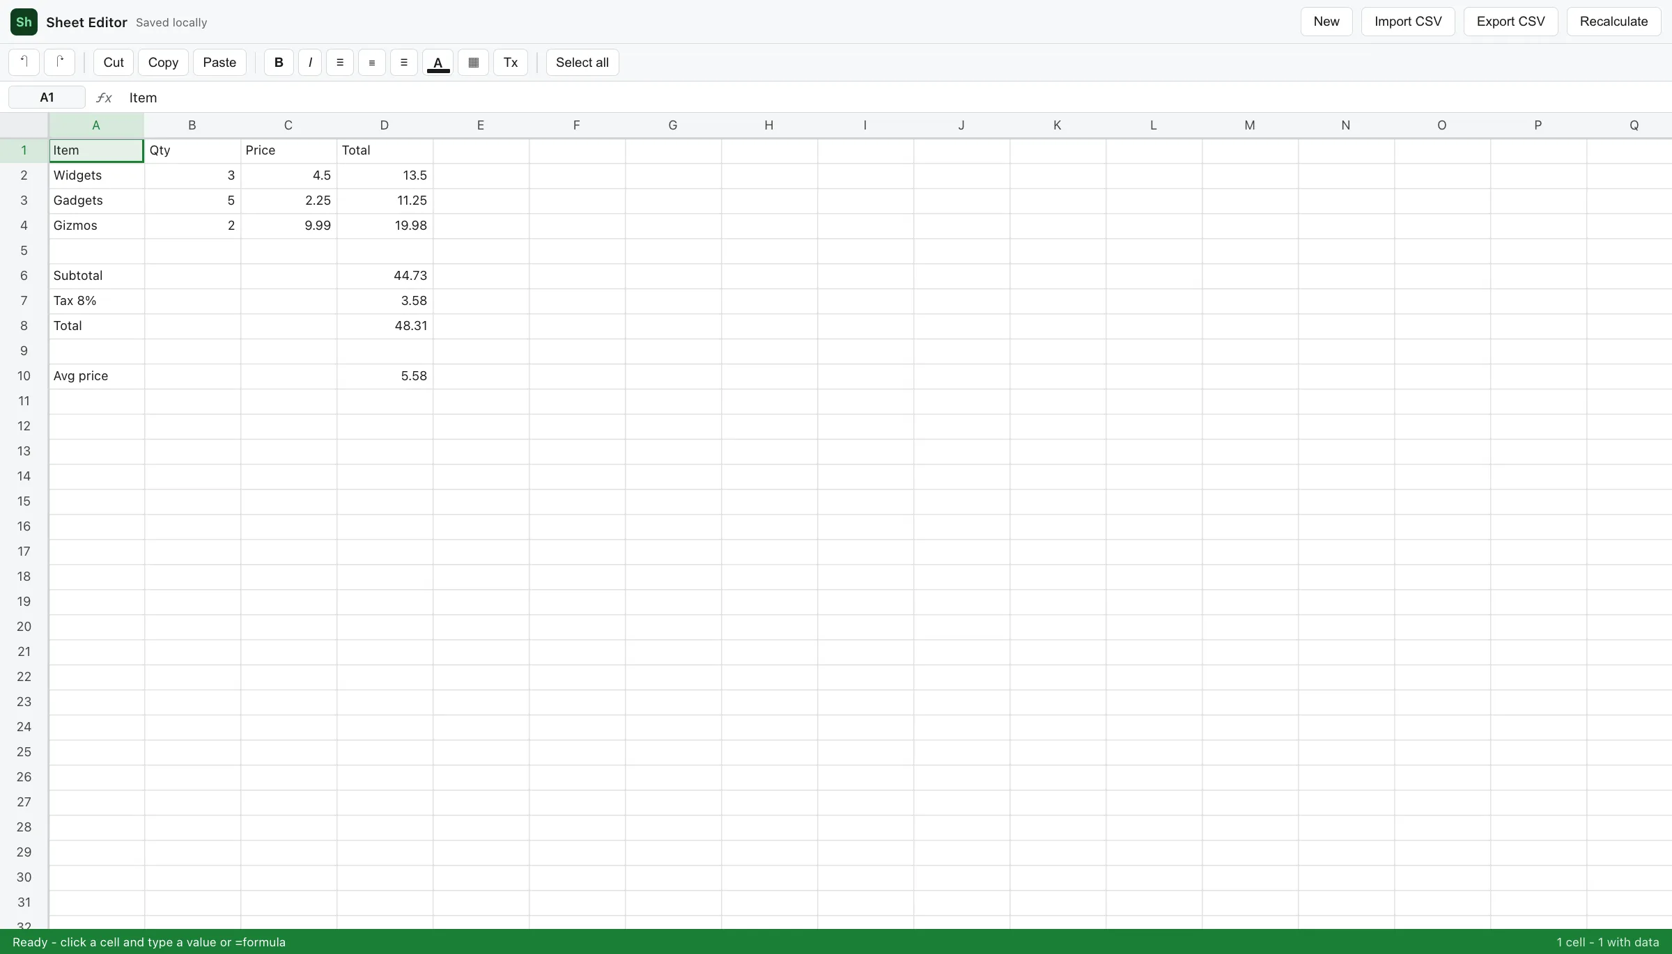Select Gadgets quantity cell 5

(x=192, y=201)
